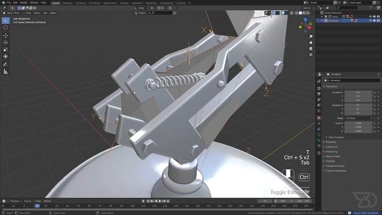The height and width of the screenshot is (215, 382).
Task: Open the Render menu
Action: (x=24, y=2)
